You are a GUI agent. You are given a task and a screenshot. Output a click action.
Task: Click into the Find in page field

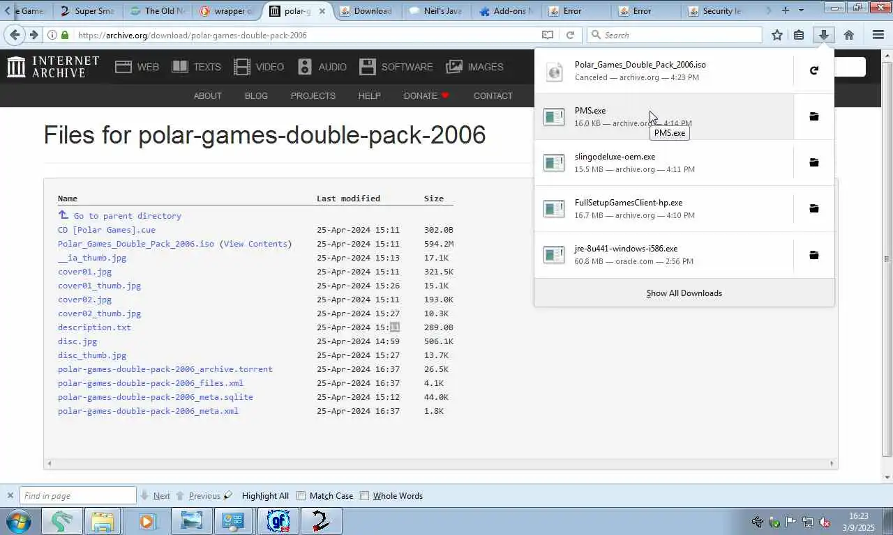78,496
